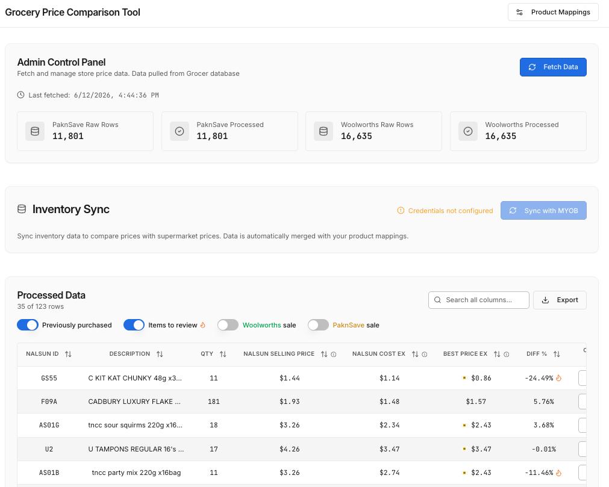Click yellow marker in the AS01G row
Viewport: 609px width, 487px height.
tap(464, 426)
